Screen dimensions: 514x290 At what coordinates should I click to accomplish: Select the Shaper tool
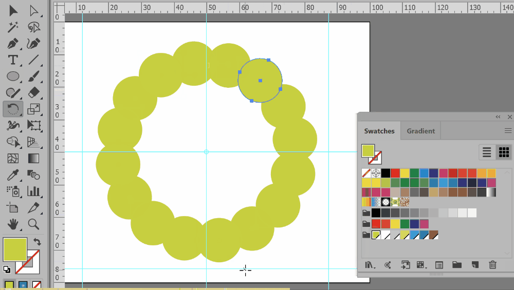13,92
